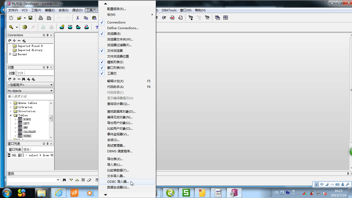Click the database icon labeled SQL

70,27
